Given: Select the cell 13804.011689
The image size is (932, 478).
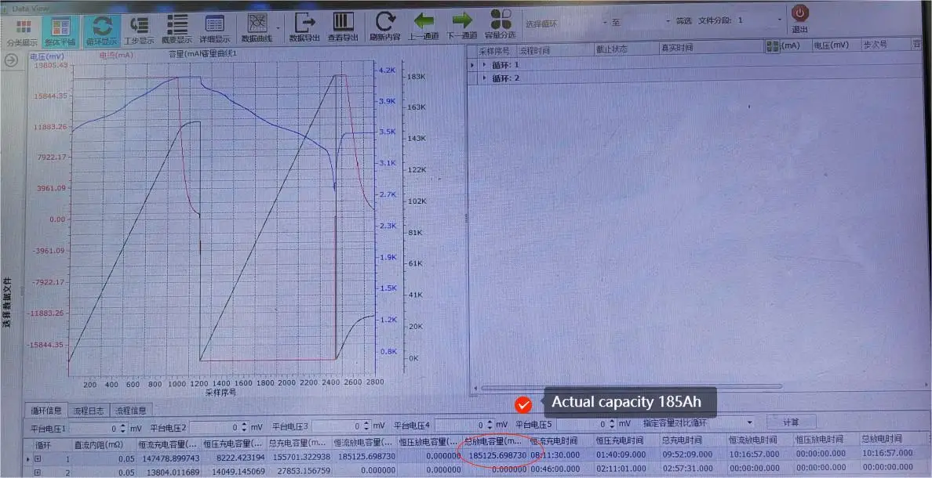Looking at the screenshot, I should point(173,472).
